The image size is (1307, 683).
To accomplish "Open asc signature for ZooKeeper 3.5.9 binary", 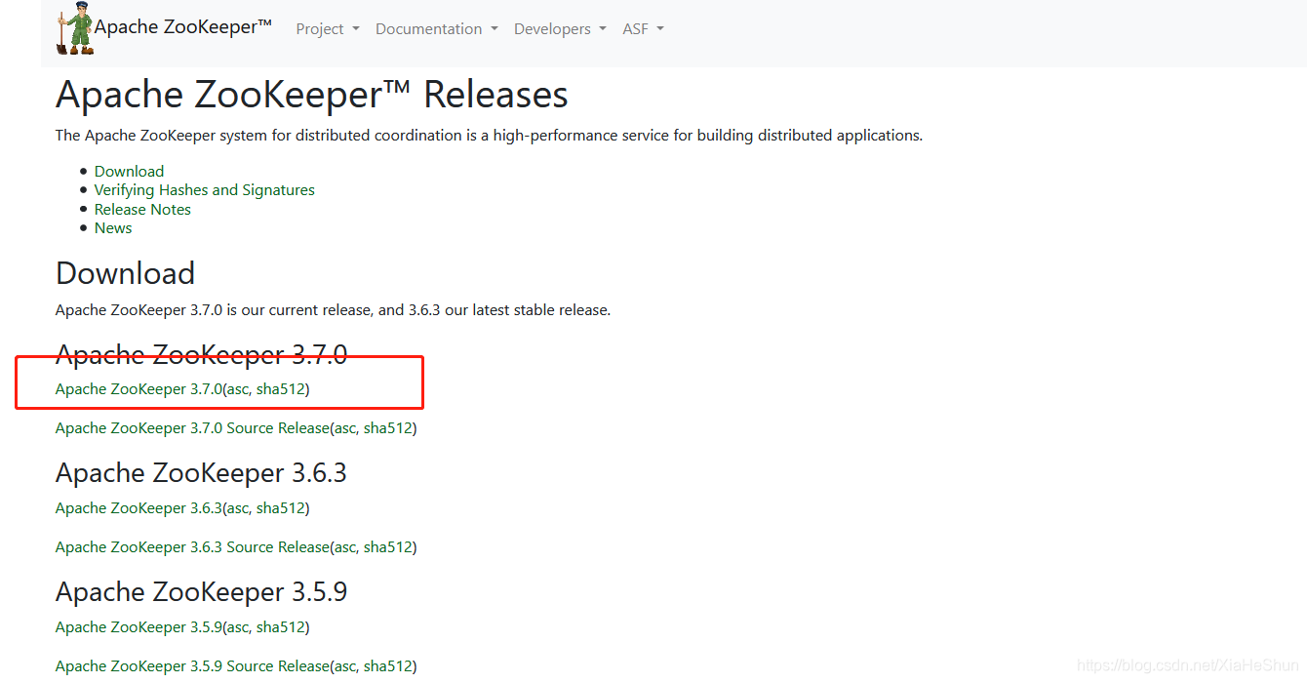I will pos(238,627).
